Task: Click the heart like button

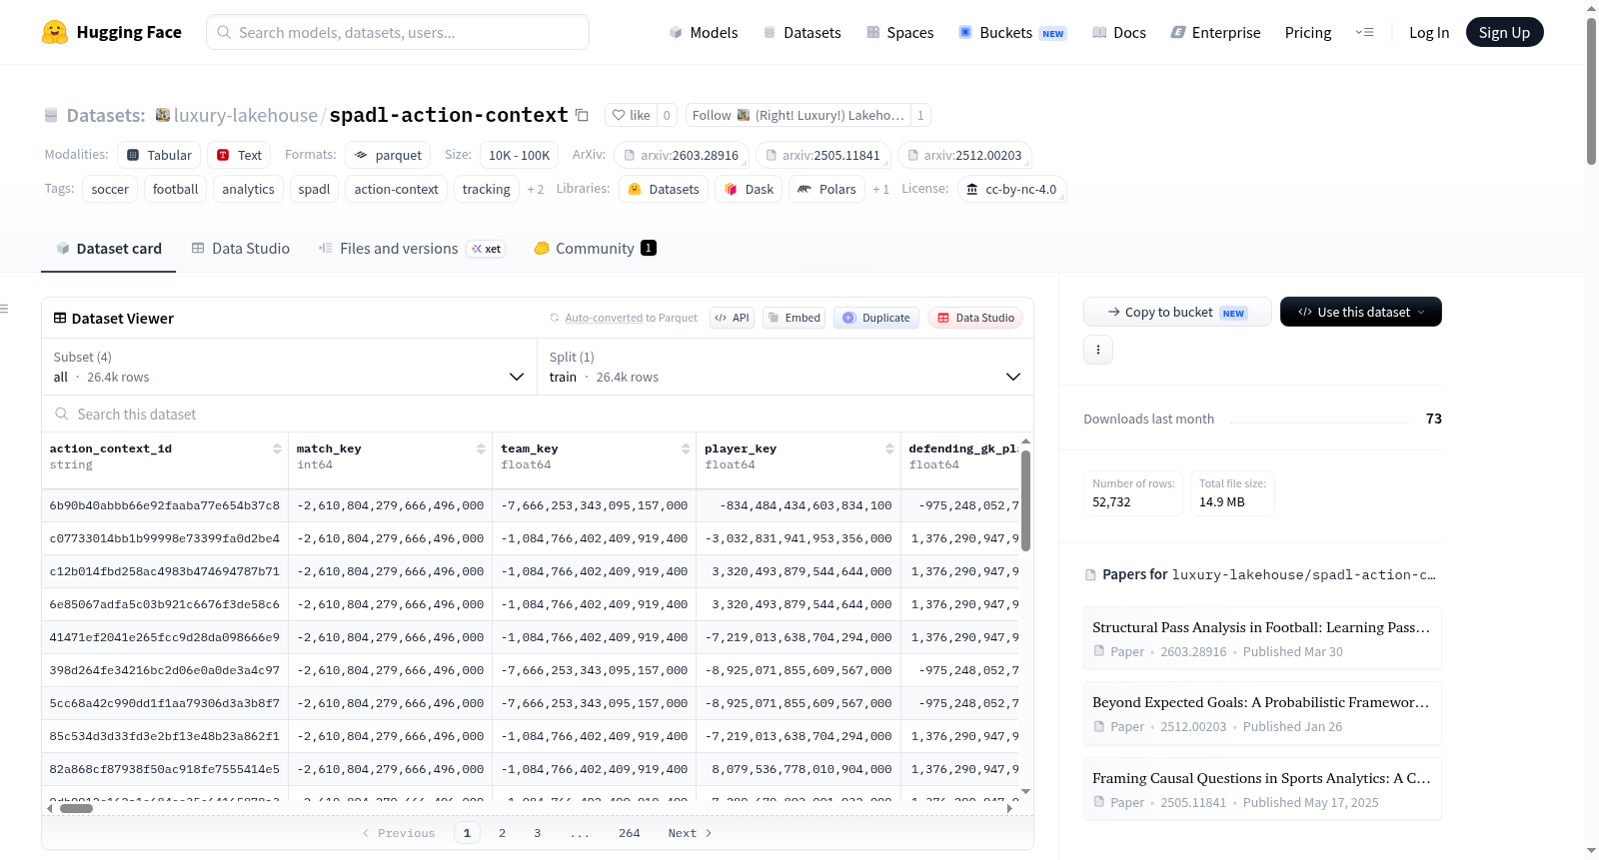Action: 631,115
